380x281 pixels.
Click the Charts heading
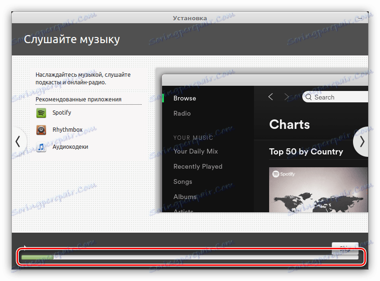[290, 125]
